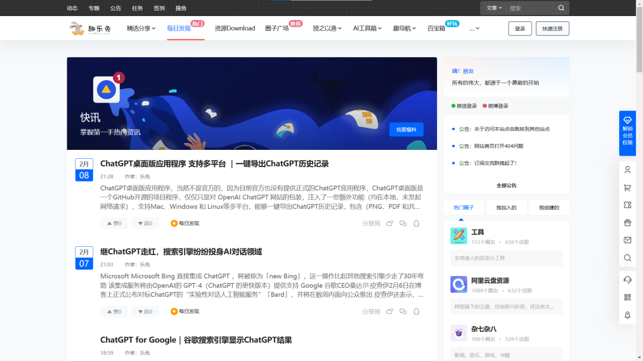Expand the 授之以渔 navigation dropdown
Viewport: 643px width, 361px height.
click(x=327, y=29)
